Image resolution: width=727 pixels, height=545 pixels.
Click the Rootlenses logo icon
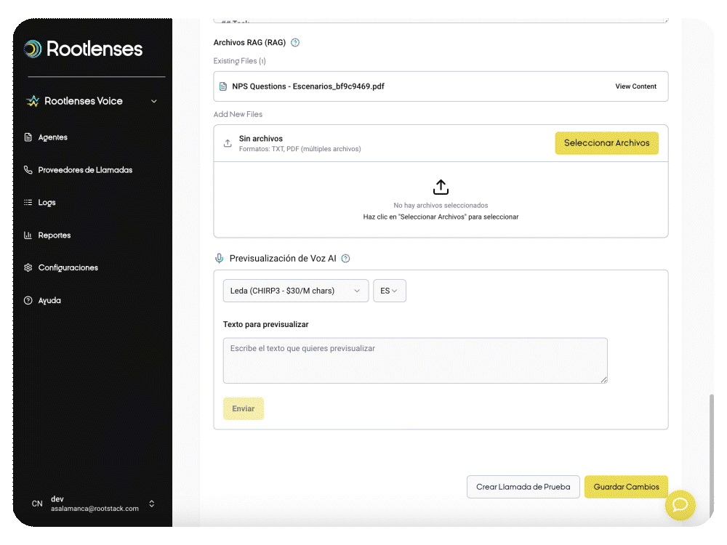33,49
